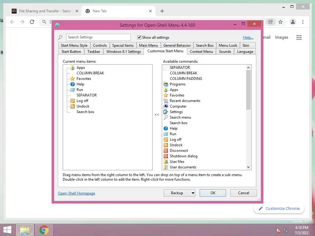This screenshot has height=236, width=315.
Task: Click the available commands scroll-up arrow
Action: point(249,68)
